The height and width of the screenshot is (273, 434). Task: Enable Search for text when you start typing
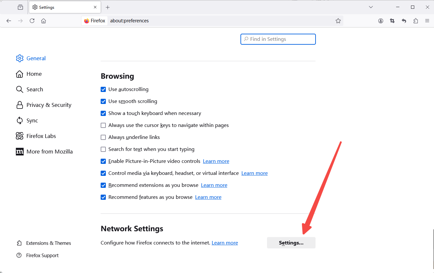tap(103, 149)
